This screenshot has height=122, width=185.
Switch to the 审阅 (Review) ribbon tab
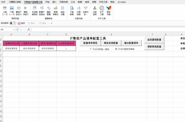87,2
